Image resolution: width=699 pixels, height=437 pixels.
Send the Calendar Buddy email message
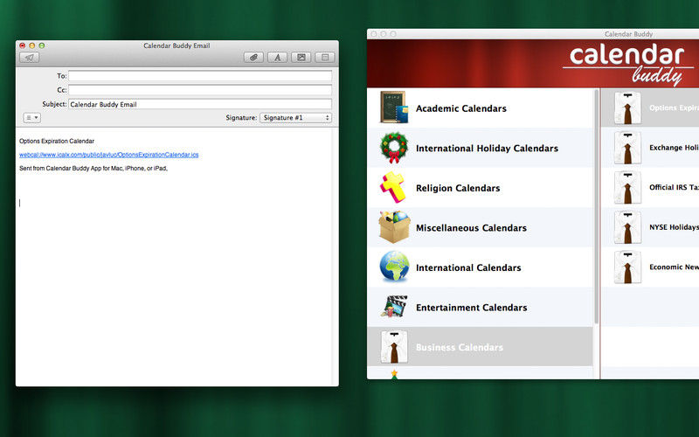[30, 58]
